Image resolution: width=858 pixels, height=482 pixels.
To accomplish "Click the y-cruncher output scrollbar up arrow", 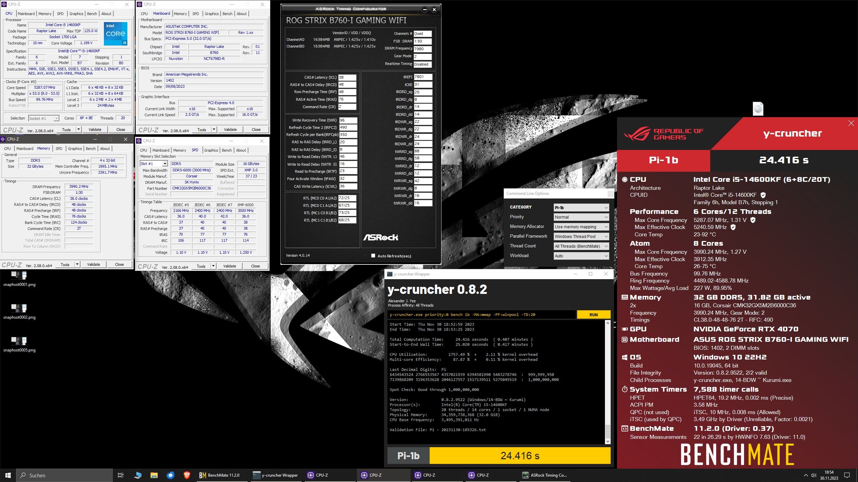I will (608, 323).
